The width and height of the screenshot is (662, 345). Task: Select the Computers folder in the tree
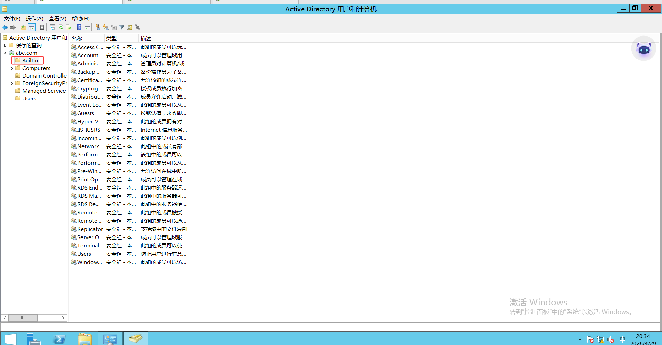[x=36, y=68]
